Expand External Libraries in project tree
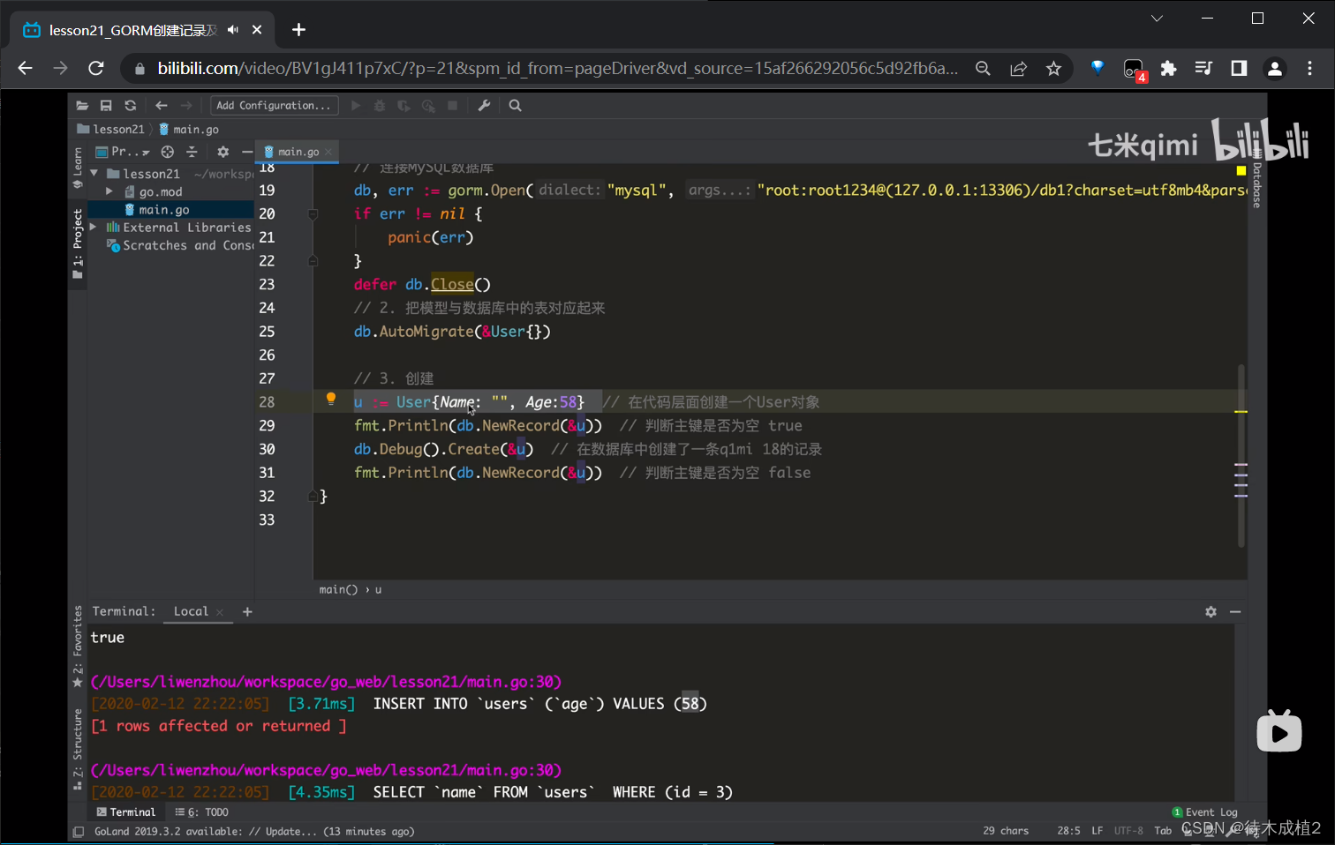The width and height of the screenshot is (1335, 845). [94, 227]
